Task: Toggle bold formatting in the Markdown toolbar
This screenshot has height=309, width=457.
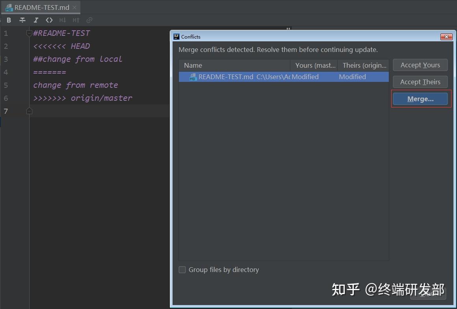Action: coord(9,20)
